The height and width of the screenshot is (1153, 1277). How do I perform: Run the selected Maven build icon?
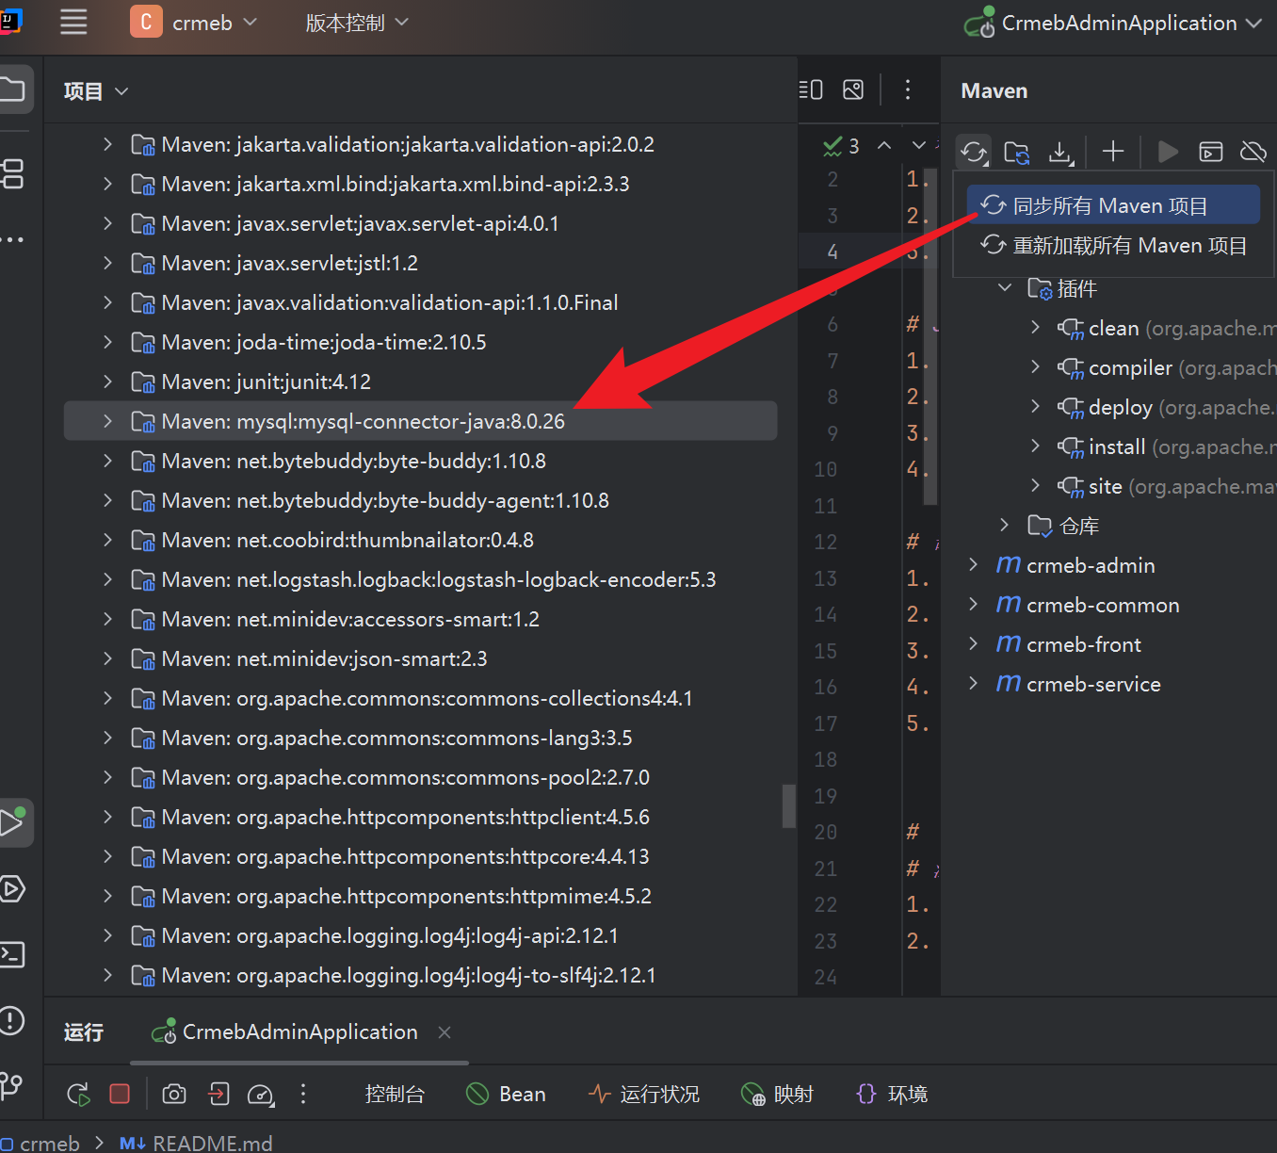(1168, 152)
